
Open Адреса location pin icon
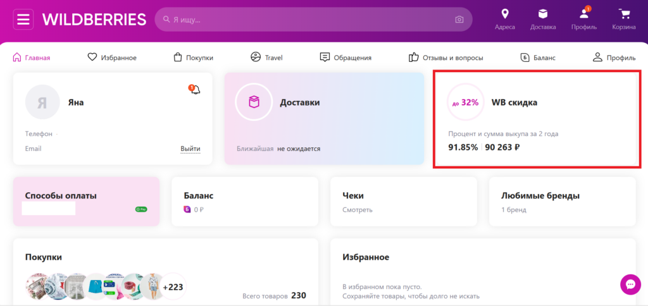504,15
